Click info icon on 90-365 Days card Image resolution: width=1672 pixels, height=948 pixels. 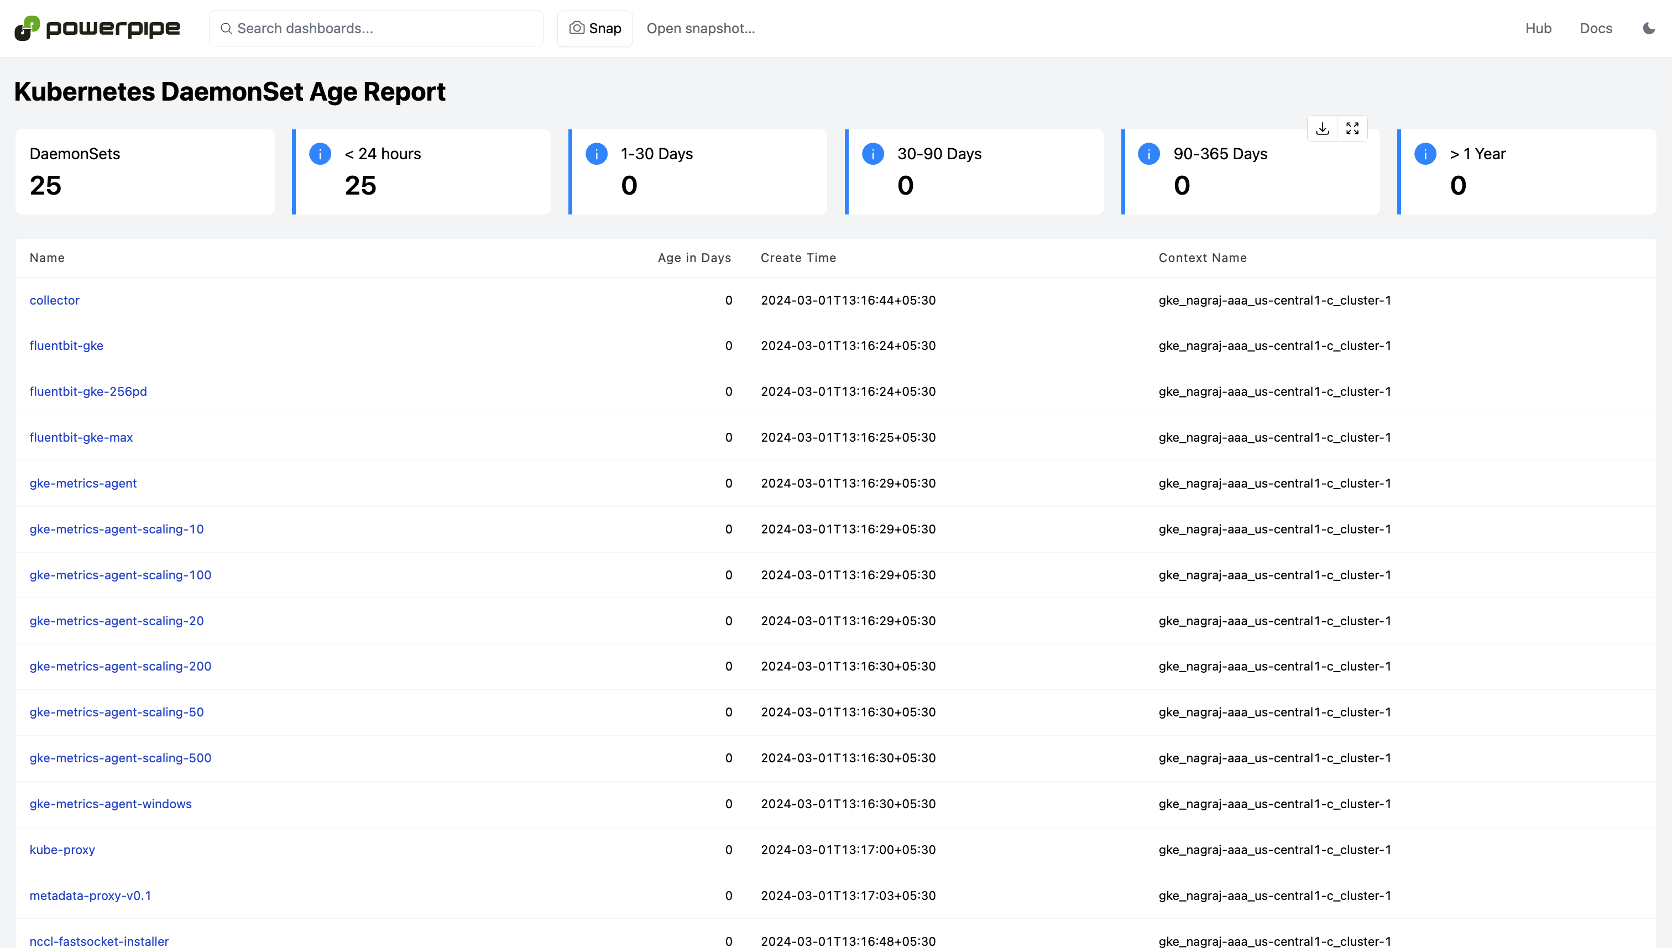click(x=1148, y=154)
